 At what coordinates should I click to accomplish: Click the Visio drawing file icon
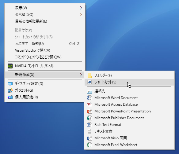[x=89, y=138]
